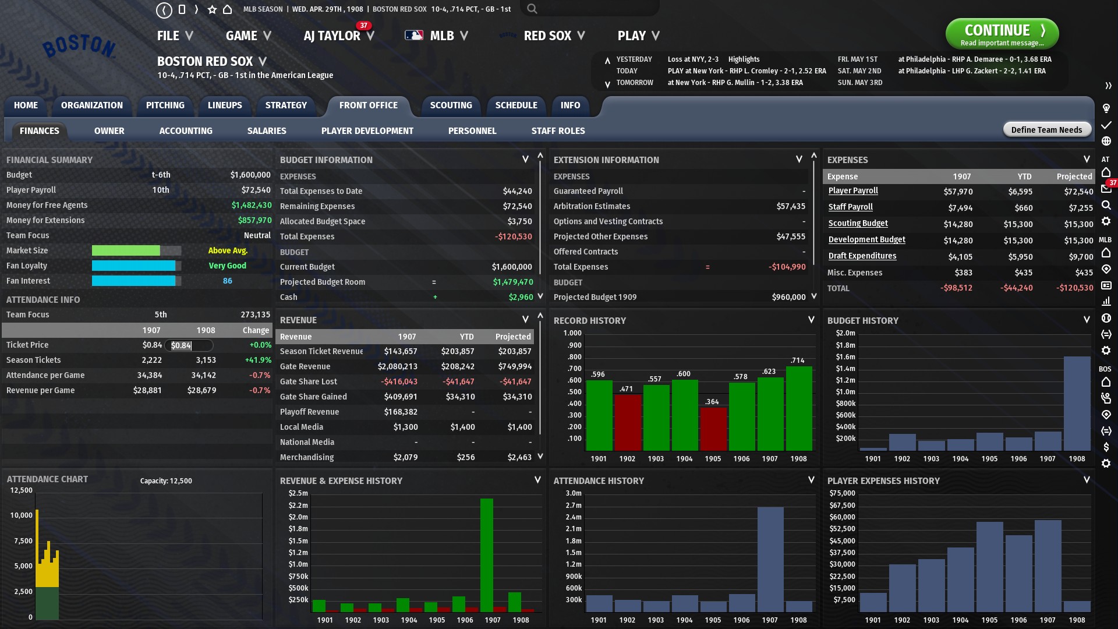1118x629 pixels.
Task: Open the Player Payroll expense link
Action: point(852,191)
